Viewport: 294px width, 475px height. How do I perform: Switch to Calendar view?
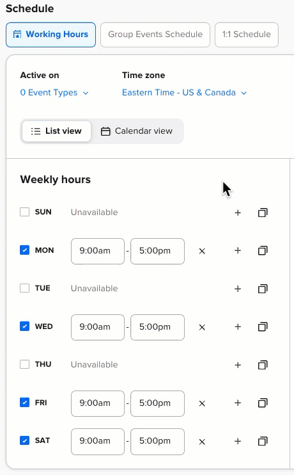(137, 131)
